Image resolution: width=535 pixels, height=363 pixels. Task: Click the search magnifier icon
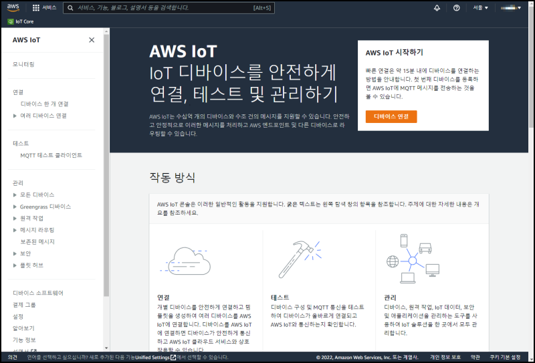pyautogui.click(x=70, y=8)
